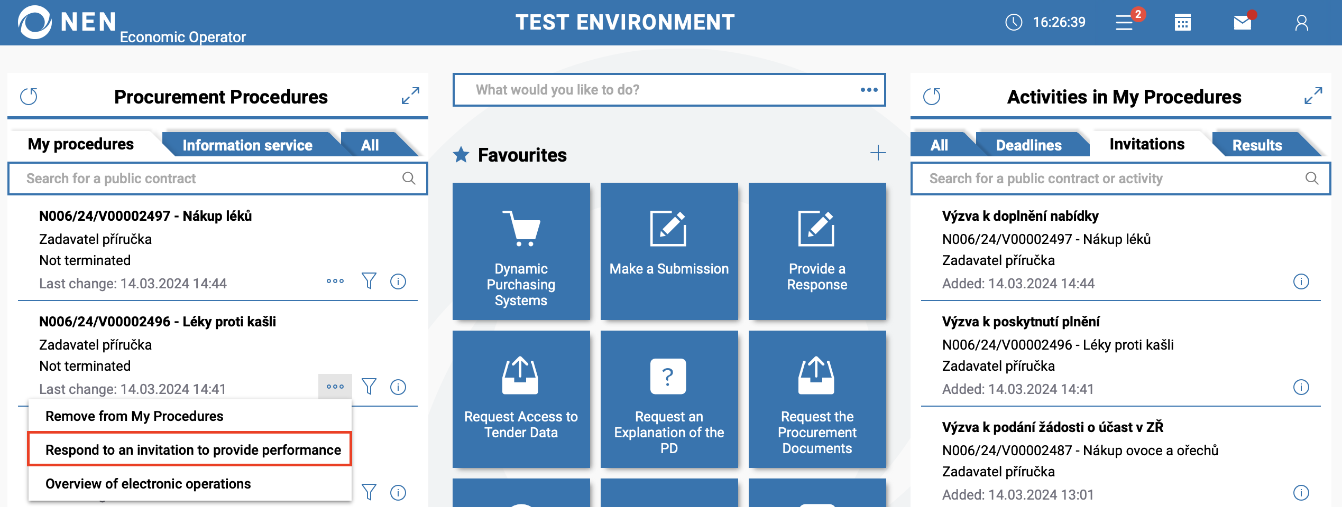Add a new favourite with plus icon
1342x507 pixels.
pyautogui.click(x=878, y=153)
